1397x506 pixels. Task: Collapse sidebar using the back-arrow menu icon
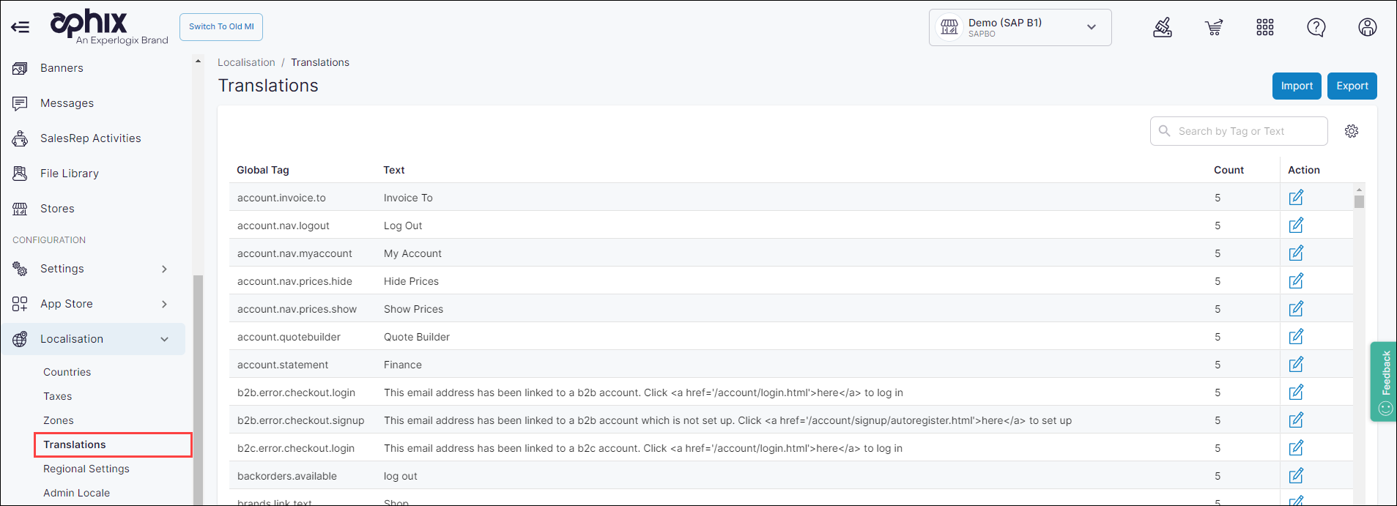pyautogui.click(x=20, y=27)
